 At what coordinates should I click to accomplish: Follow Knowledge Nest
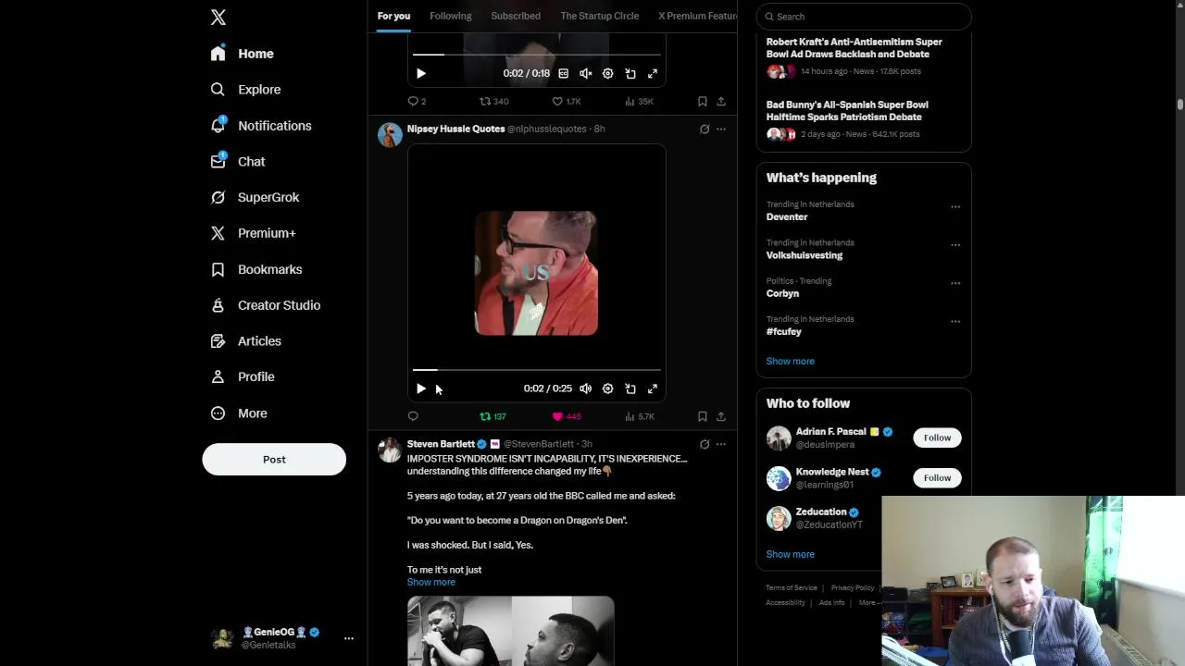[x=937, y=477]
